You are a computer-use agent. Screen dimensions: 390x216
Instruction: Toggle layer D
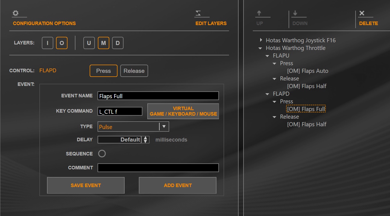118,43
